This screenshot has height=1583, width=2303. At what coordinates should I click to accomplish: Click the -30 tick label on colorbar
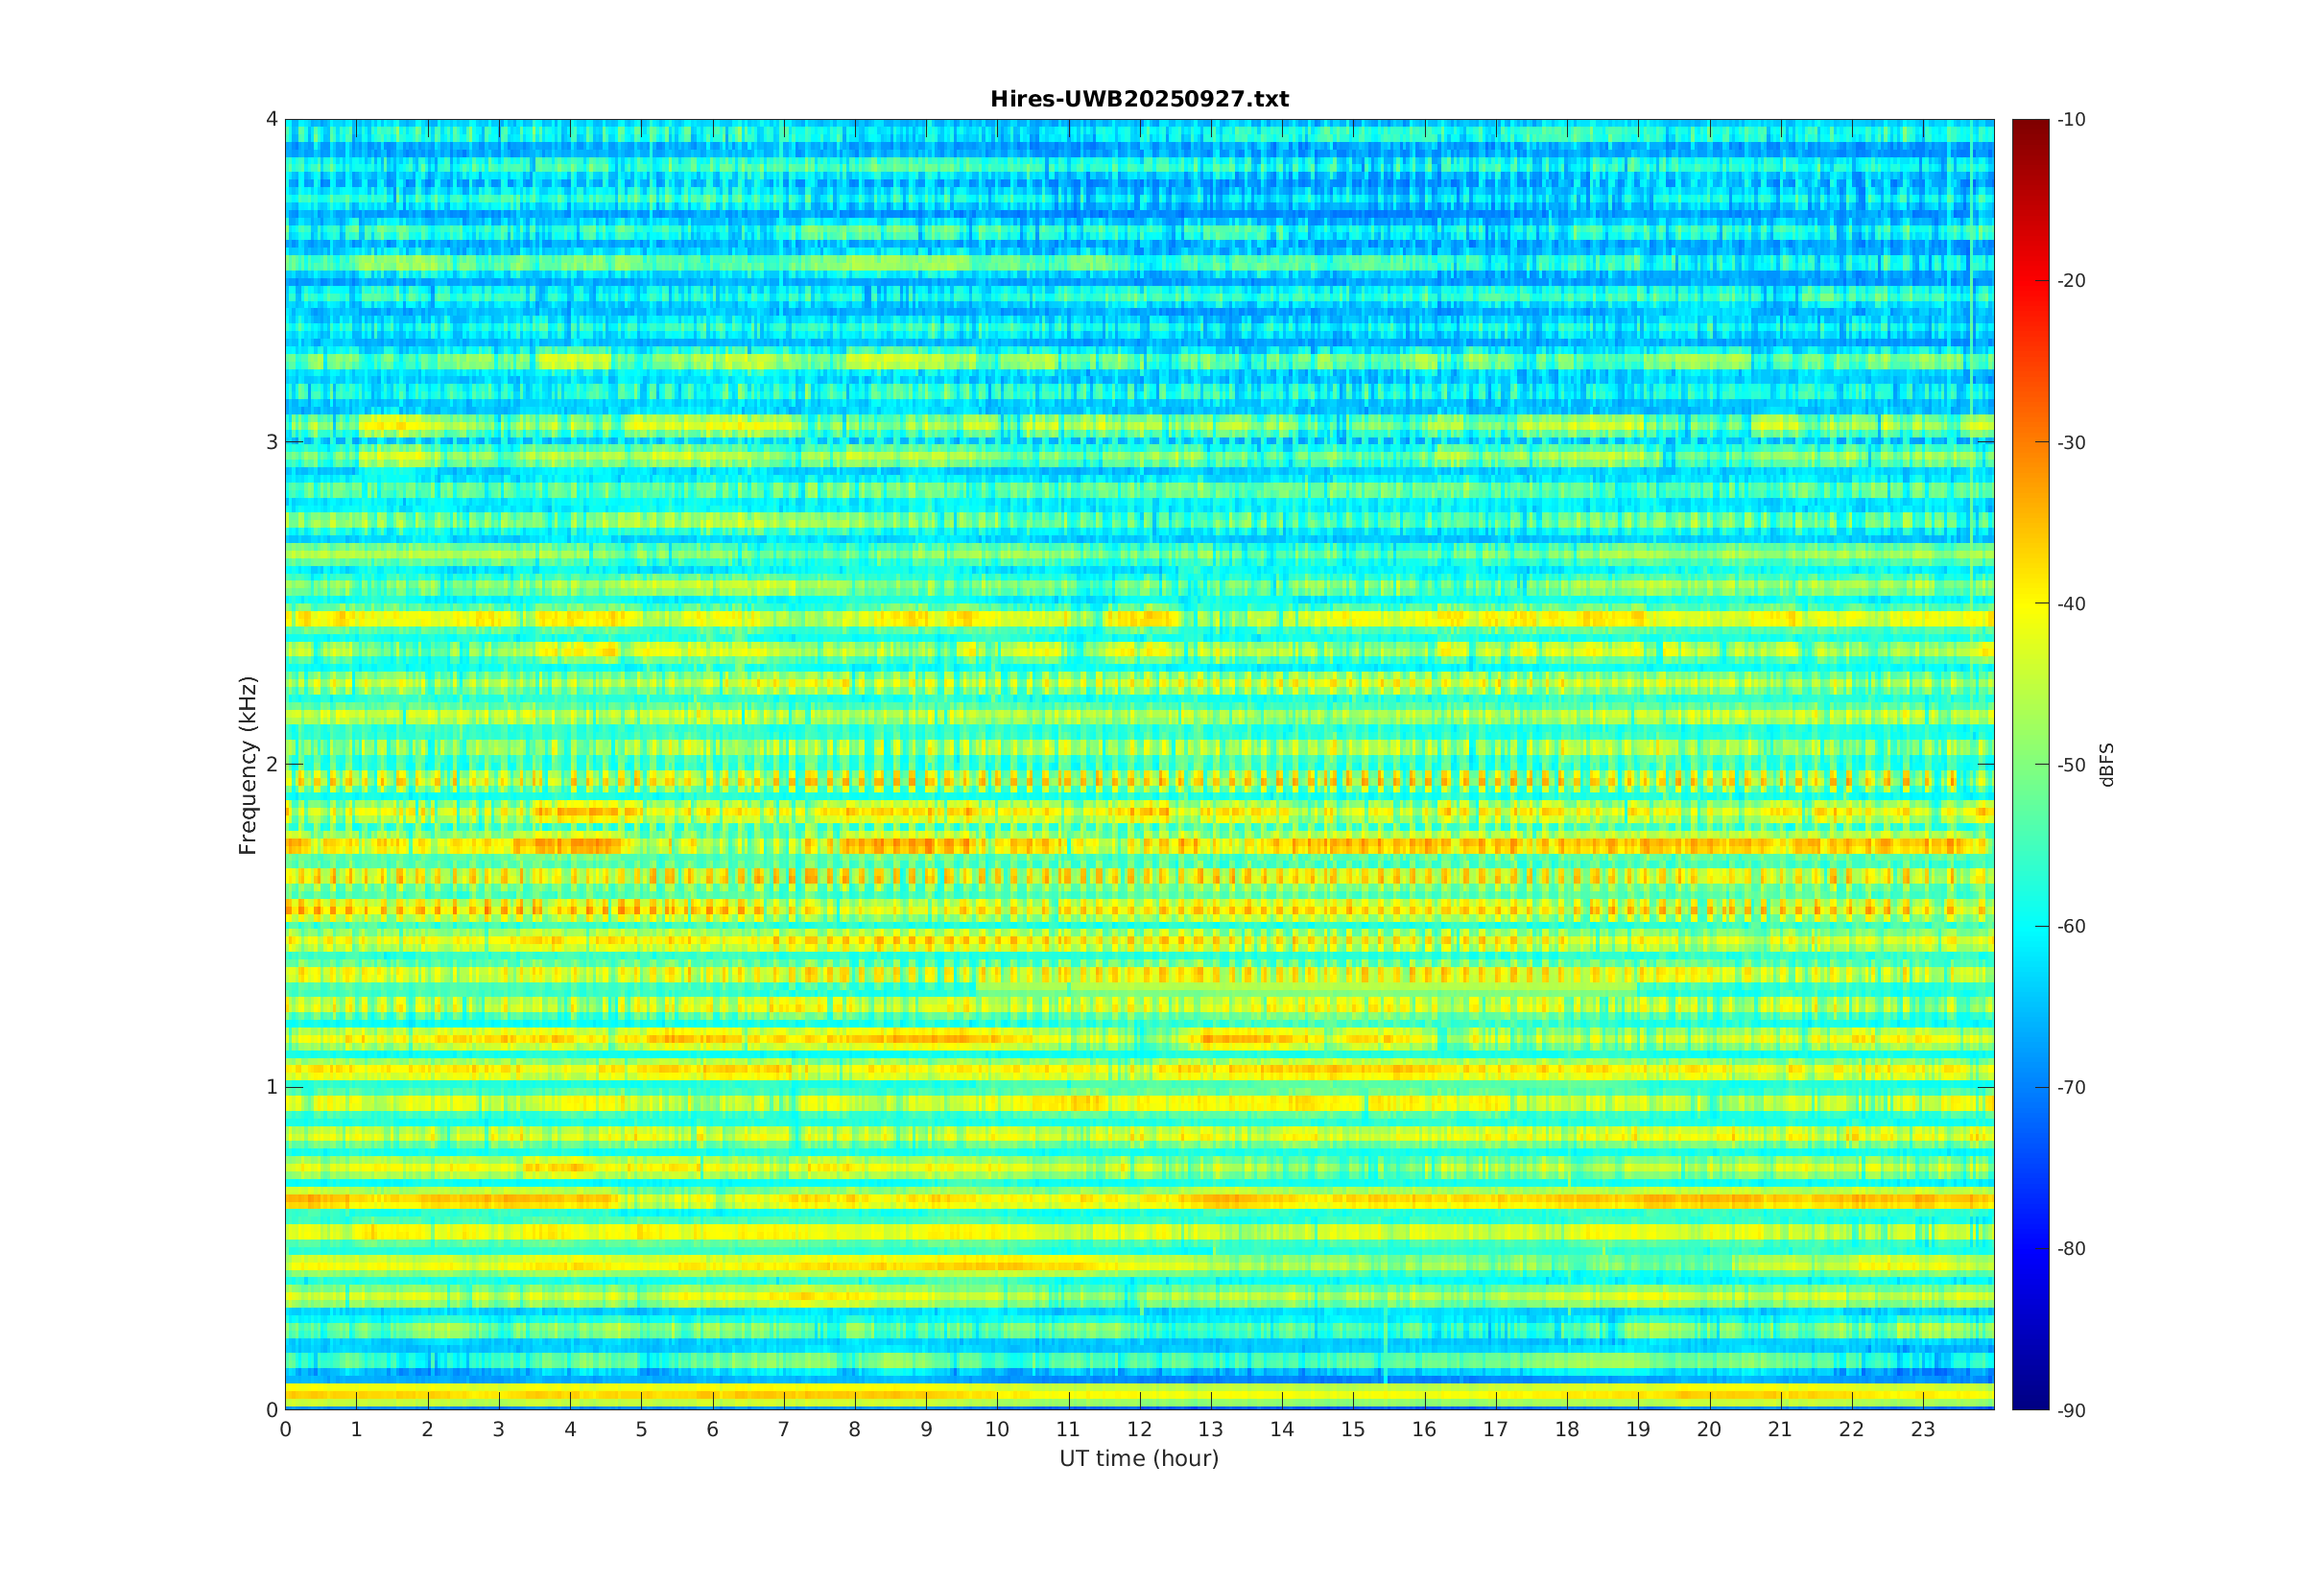point(2071,442)
